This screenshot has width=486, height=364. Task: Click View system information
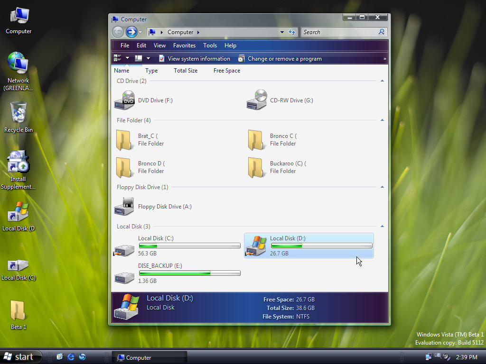point(194,58)
